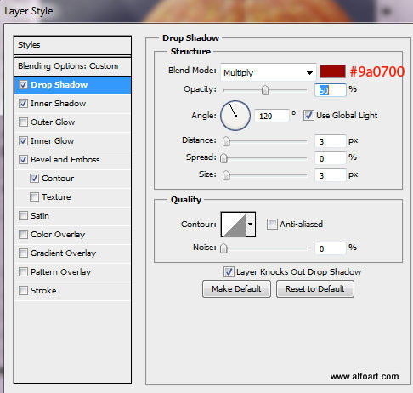This screenshot has width=413, height=393.
Task: Click the Opacity value field
Action: pos(331,90)
